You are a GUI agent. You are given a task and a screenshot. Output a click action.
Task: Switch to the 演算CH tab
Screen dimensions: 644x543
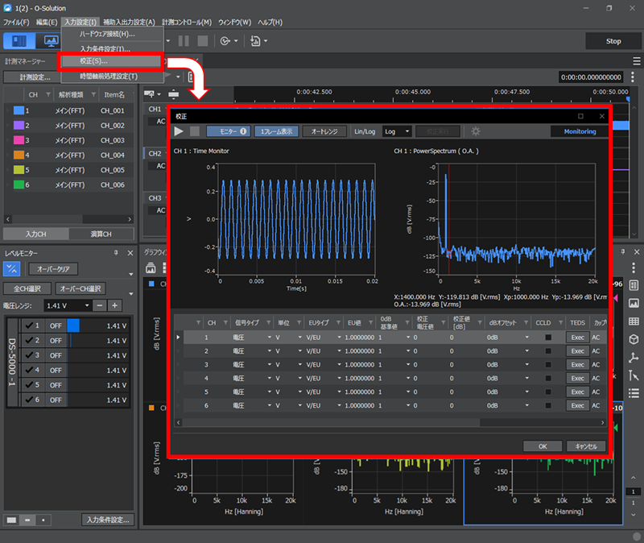pos(101,234)
